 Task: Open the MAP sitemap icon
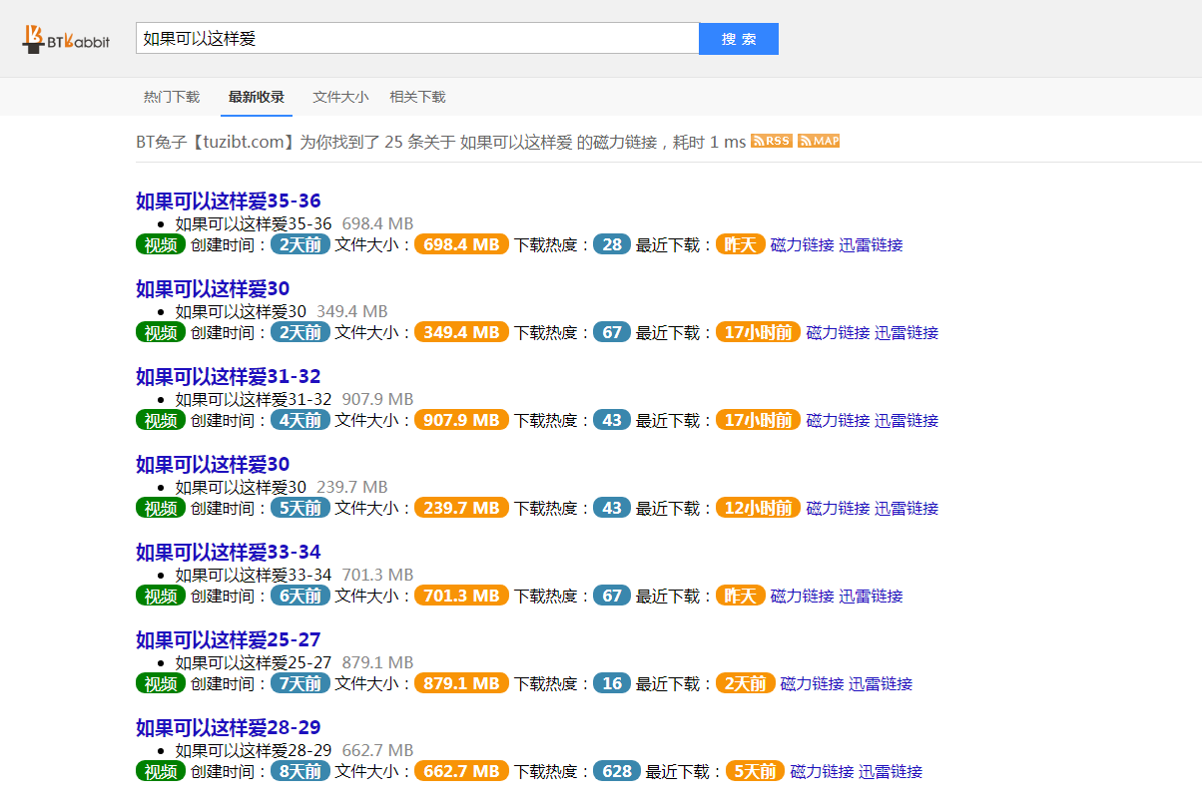pyautogui.click(x=819, y=141)
